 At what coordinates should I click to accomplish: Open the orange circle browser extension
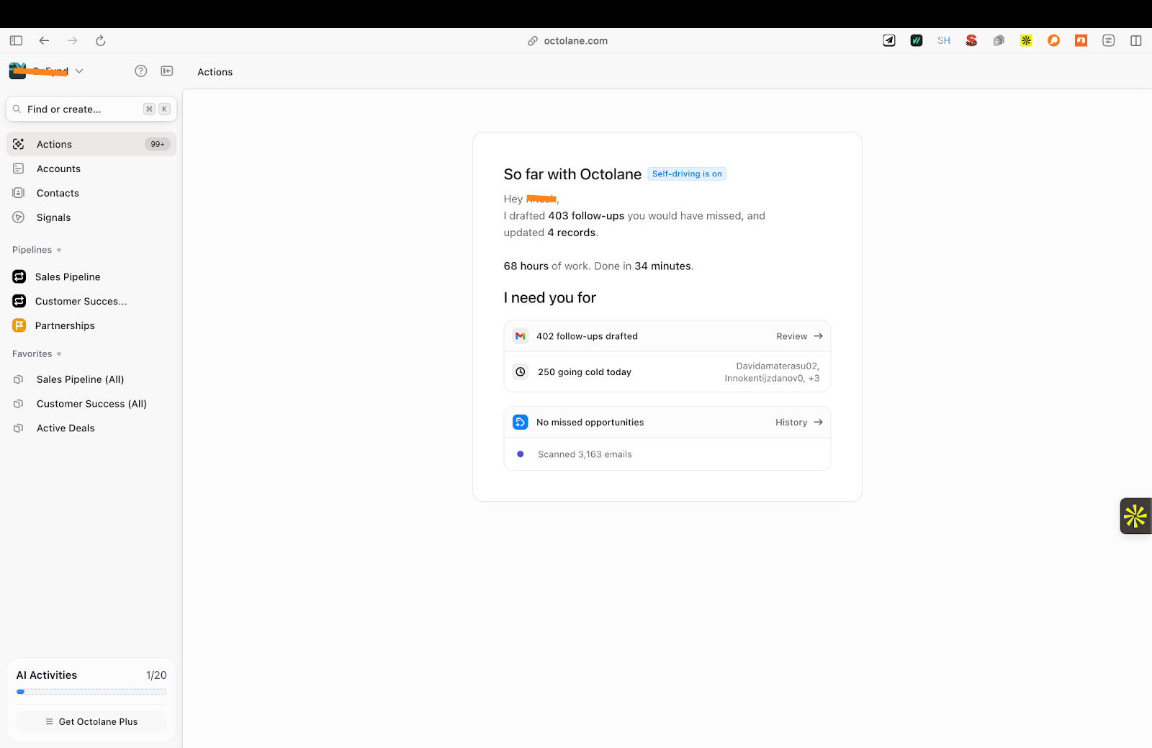coord(1053,40)
